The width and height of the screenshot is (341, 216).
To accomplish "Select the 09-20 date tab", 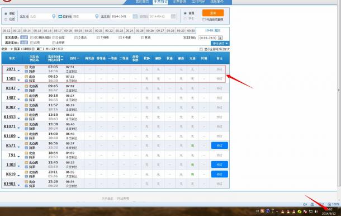I will pyautogui.click(x=88, y=31).
